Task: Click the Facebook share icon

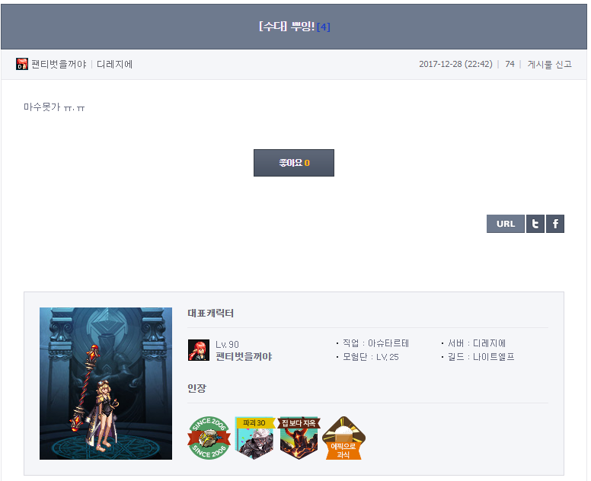Action: (x=554, y=224)
